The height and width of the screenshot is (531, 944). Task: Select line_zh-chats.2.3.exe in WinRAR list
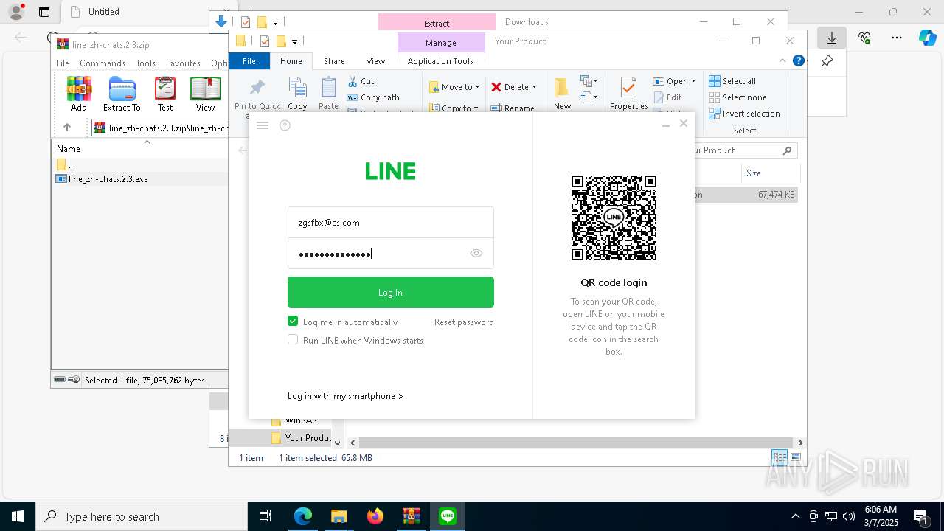(108, 179)
